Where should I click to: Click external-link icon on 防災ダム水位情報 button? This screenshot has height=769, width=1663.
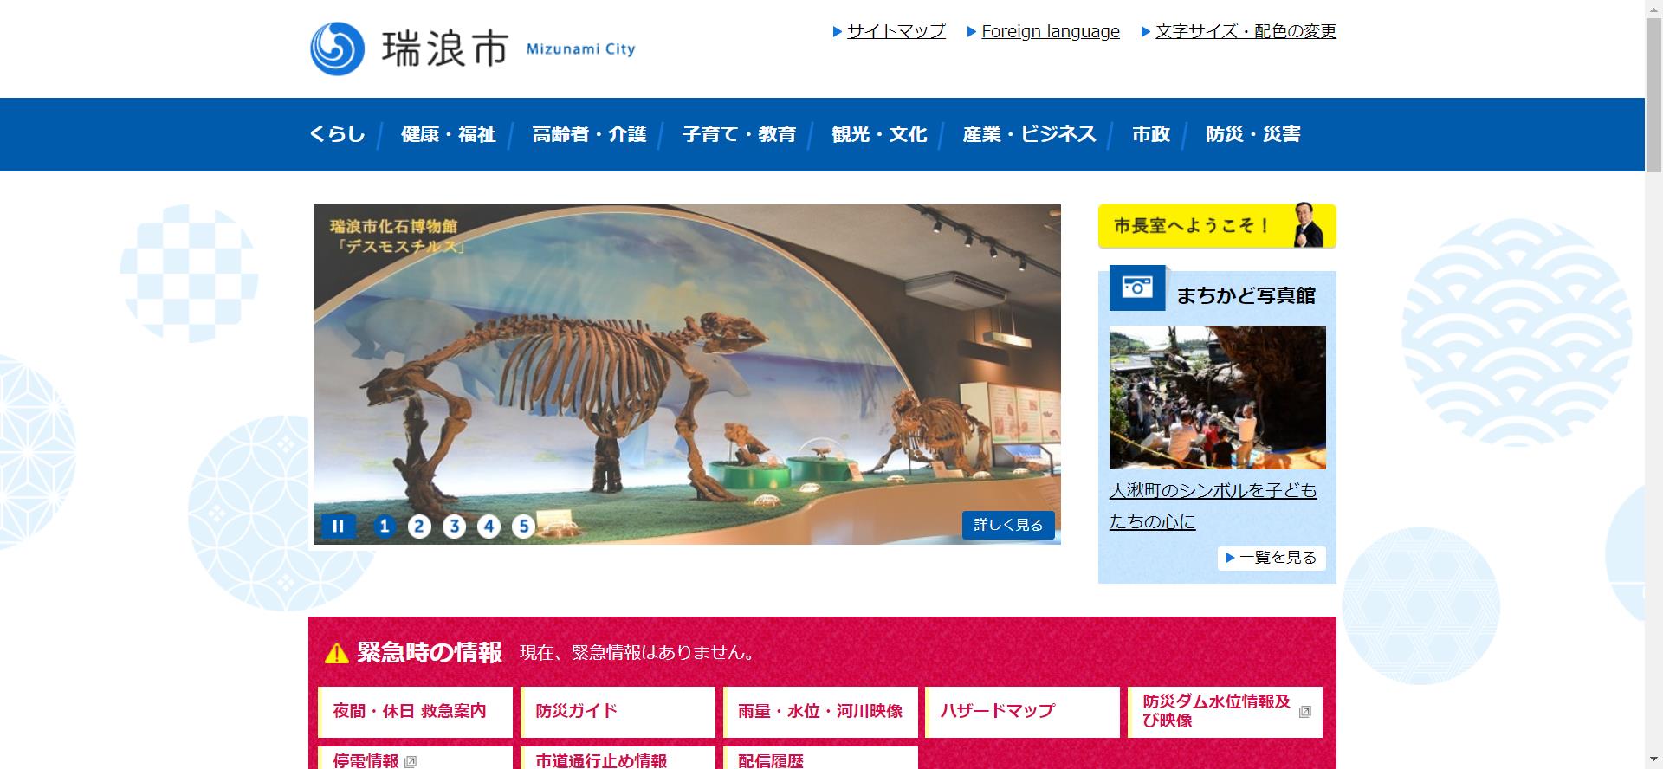[x=1305, y=711]
